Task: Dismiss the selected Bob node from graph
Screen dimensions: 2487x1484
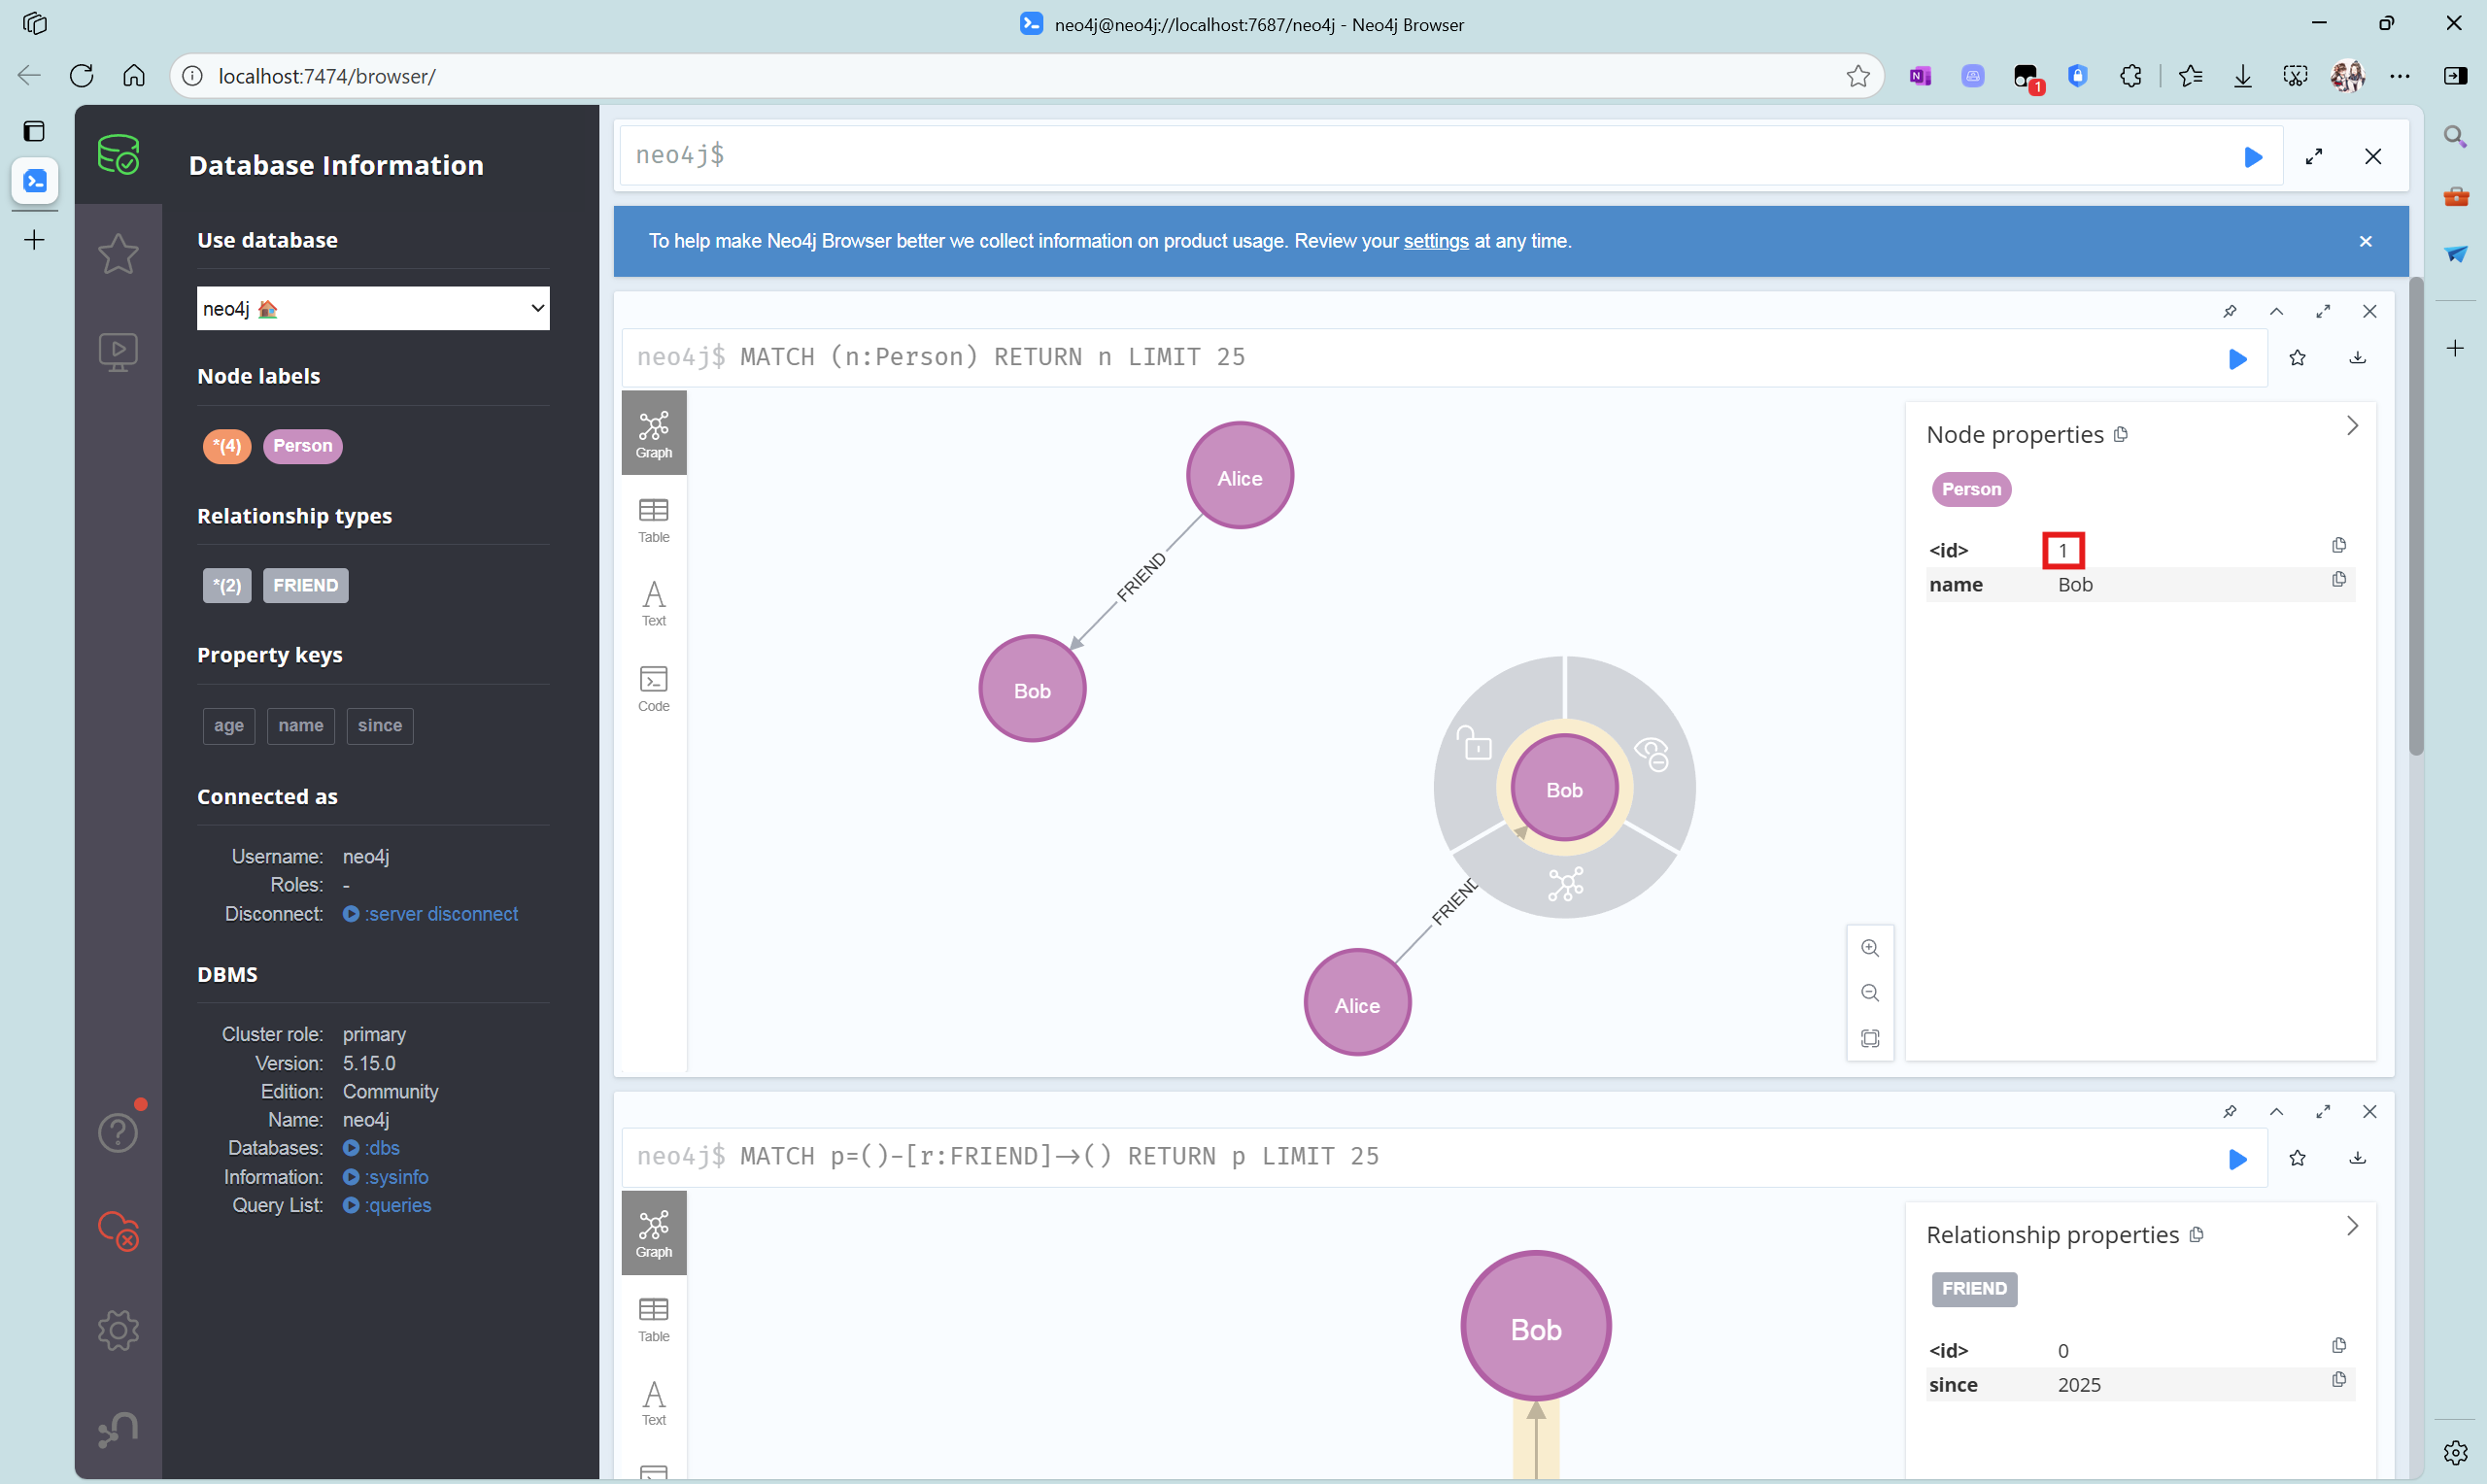Action: tap(1652, 753)
